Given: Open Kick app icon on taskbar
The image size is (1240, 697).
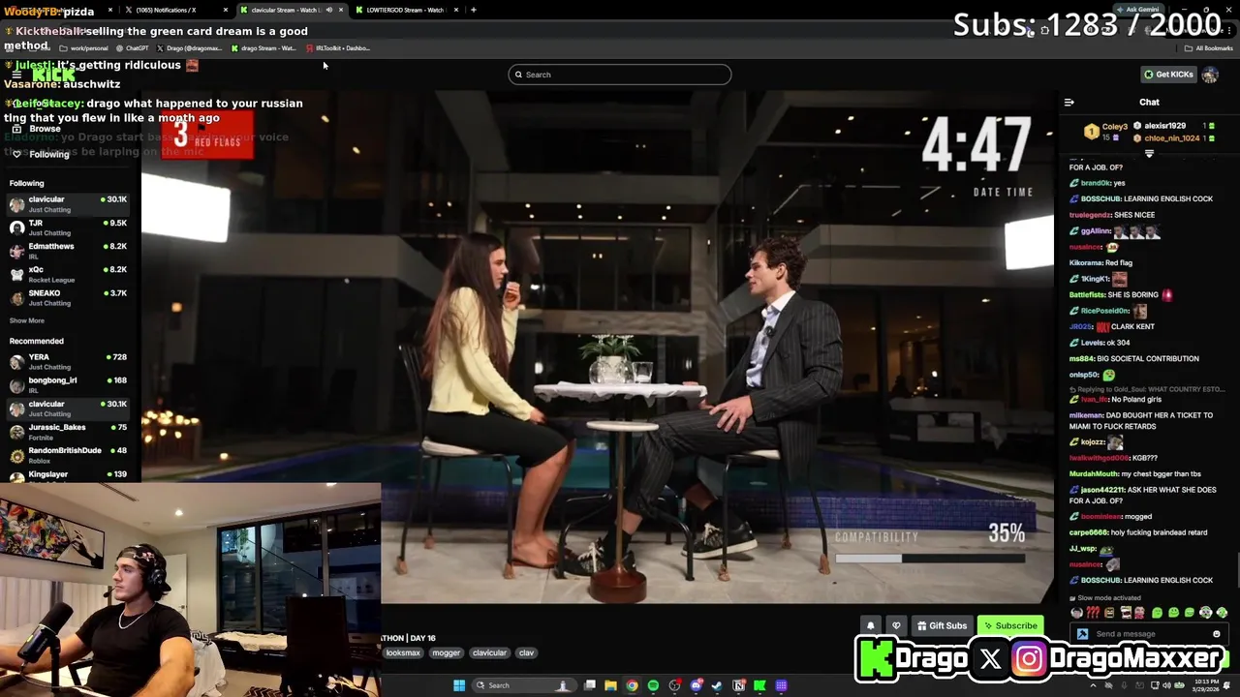Looking at the screenshot, I should [759, 685].
